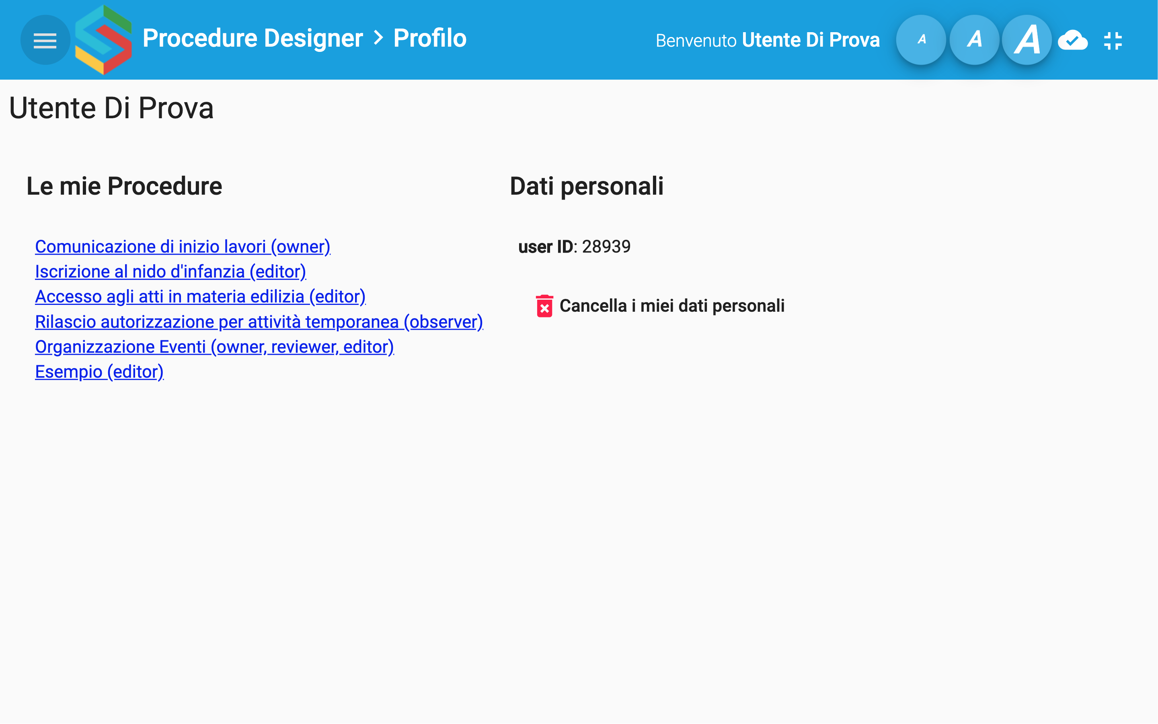Open the hamburger navigation menu

point(45,40)
